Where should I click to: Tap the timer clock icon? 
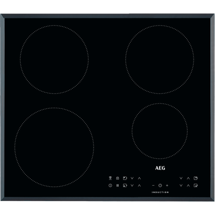coord(160,185)
